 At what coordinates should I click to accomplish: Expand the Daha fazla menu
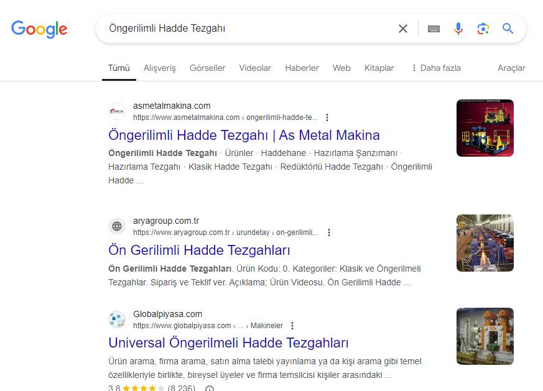[435, 68]
